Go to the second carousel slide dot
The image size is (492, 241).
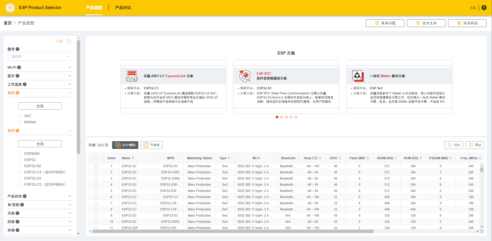[282, 117]
